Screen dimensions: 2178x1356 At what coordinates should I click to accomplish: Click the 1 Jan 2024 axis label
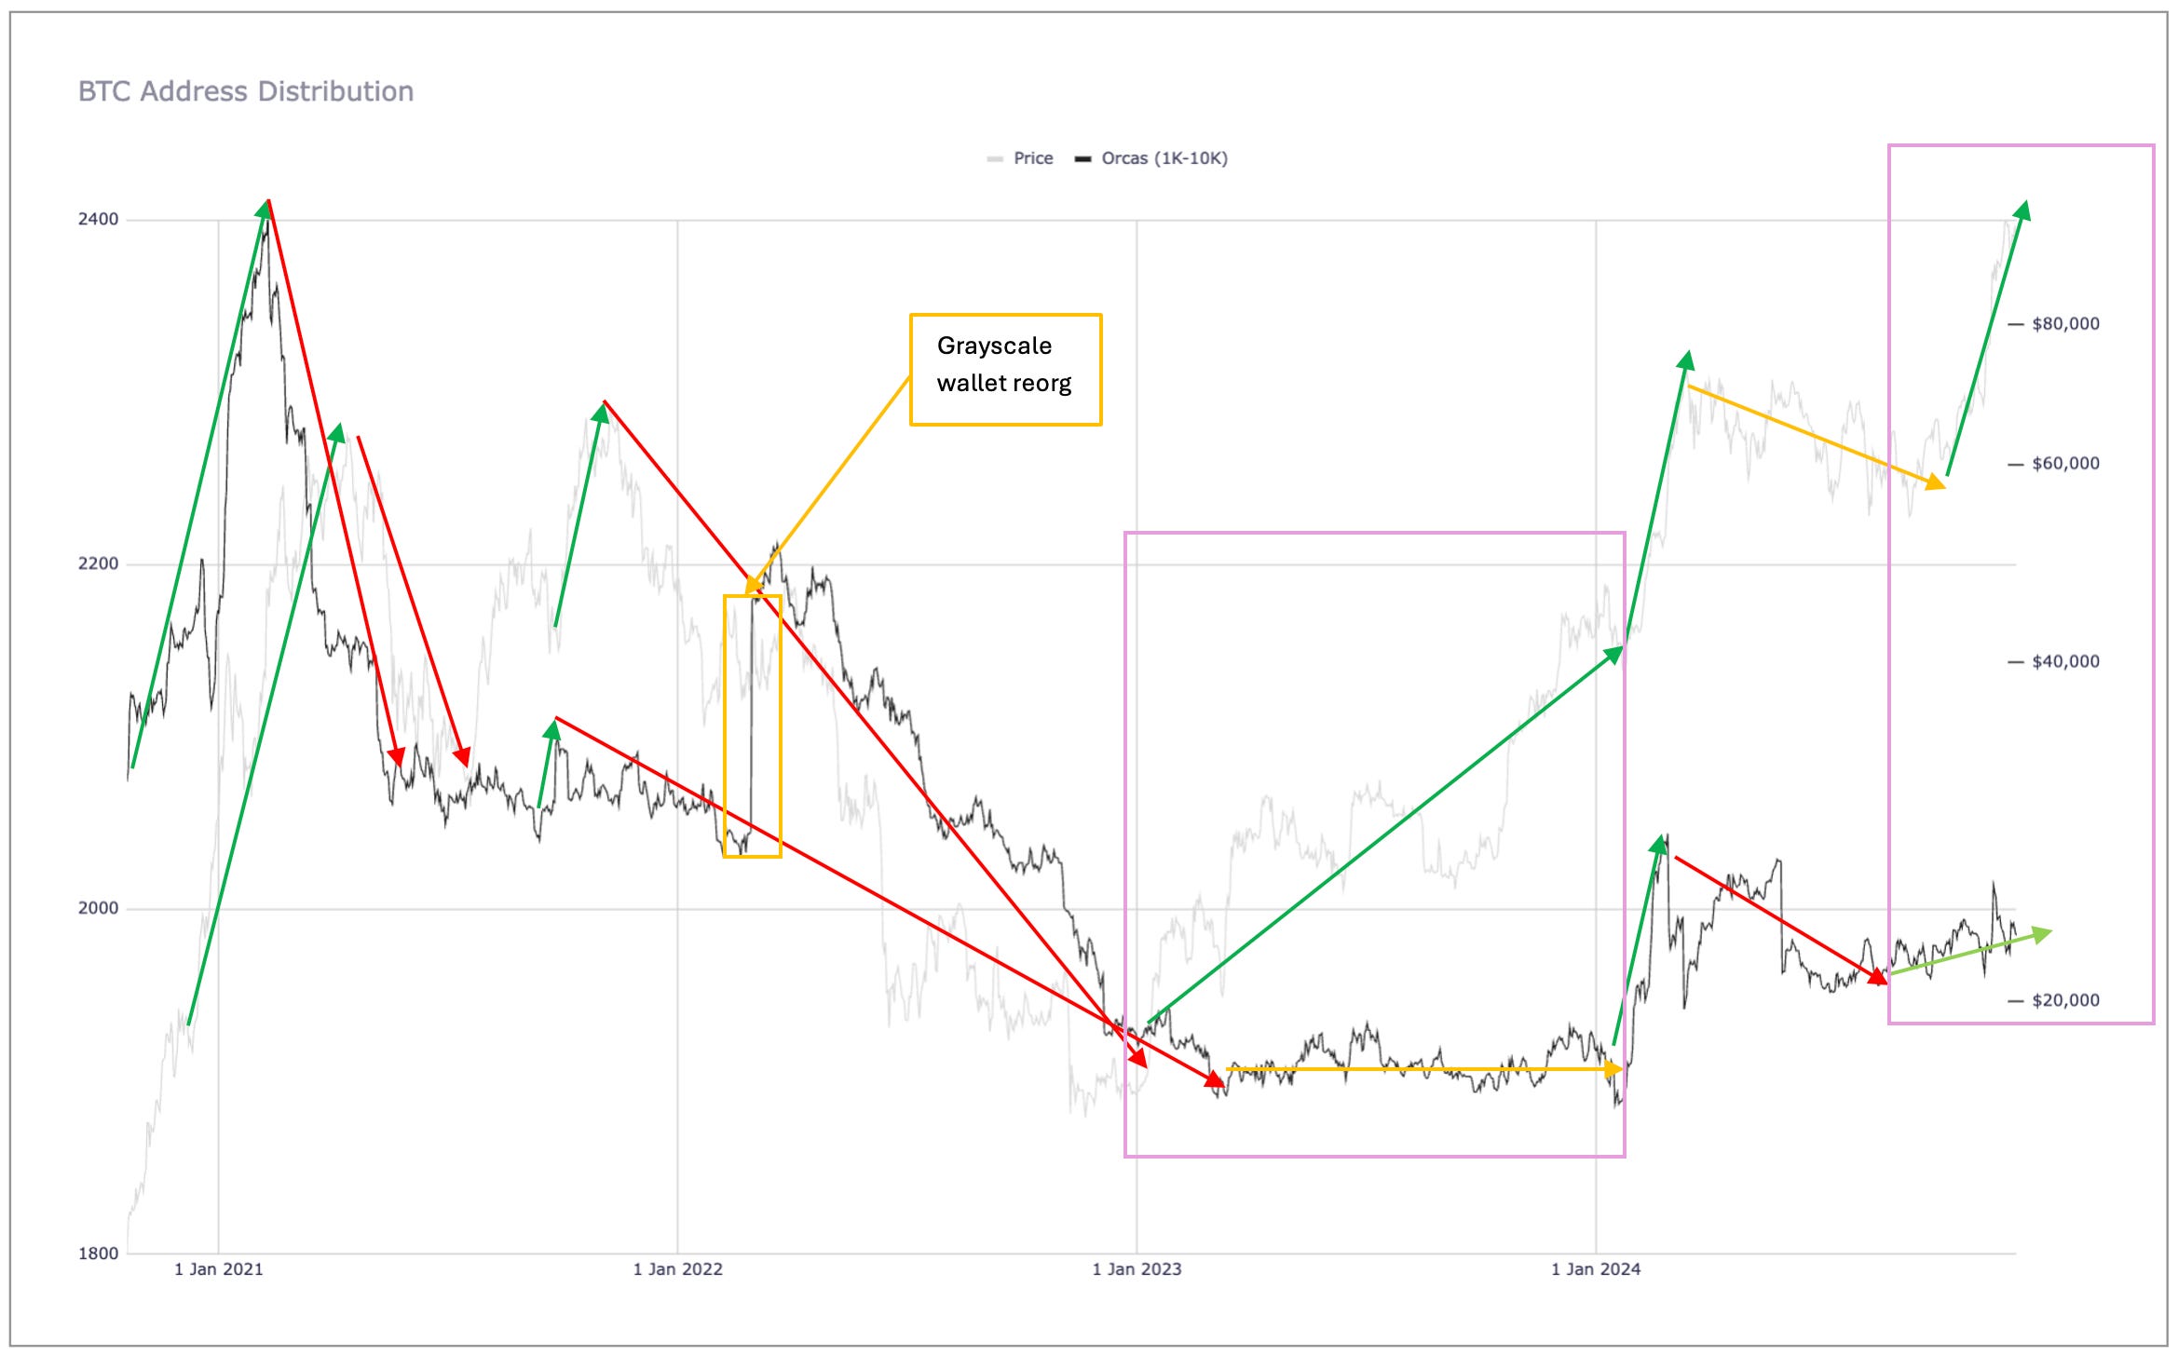click(1595, 1268)
